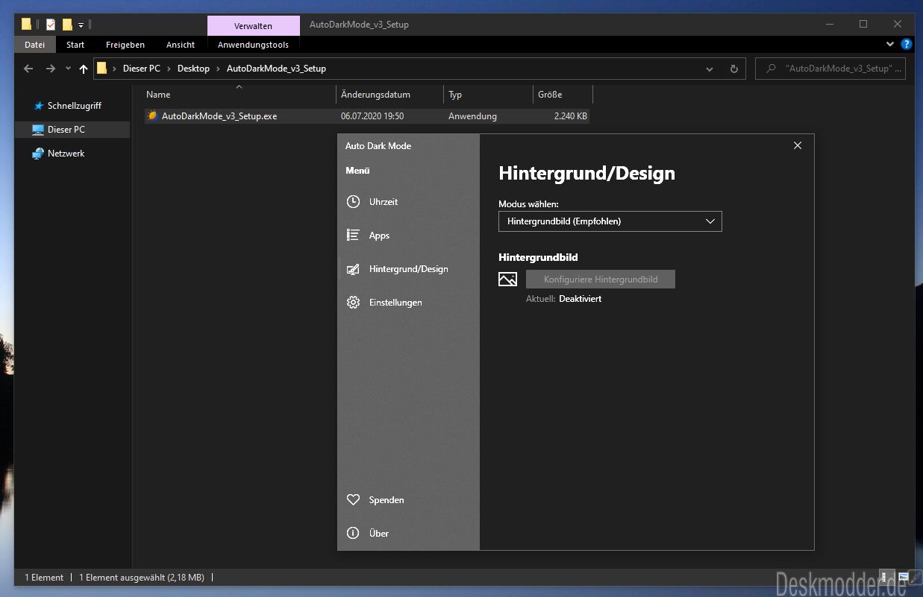Viewport: 923px width, 597px height.
Task: Click the chevron before Dieser PC in breadcrumb
Action: click(x=115, y=69)
